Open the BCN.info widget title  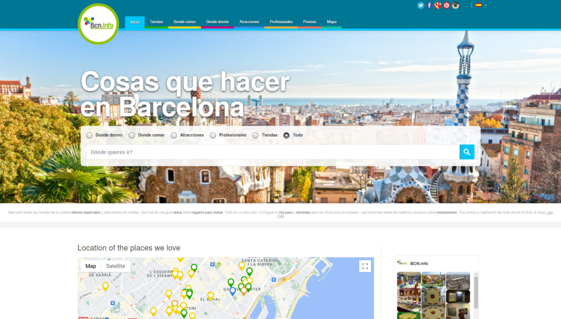pyautogui.click(x=419, y=264)
